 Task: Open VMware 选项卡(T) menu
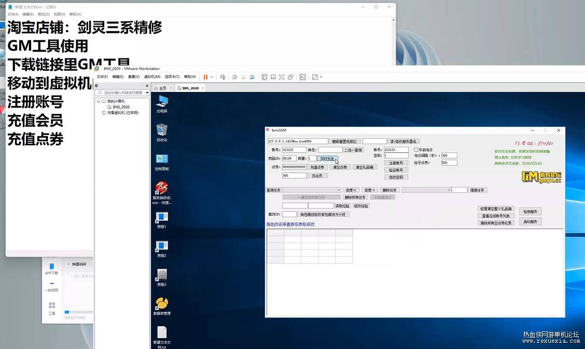click(172, 77)
